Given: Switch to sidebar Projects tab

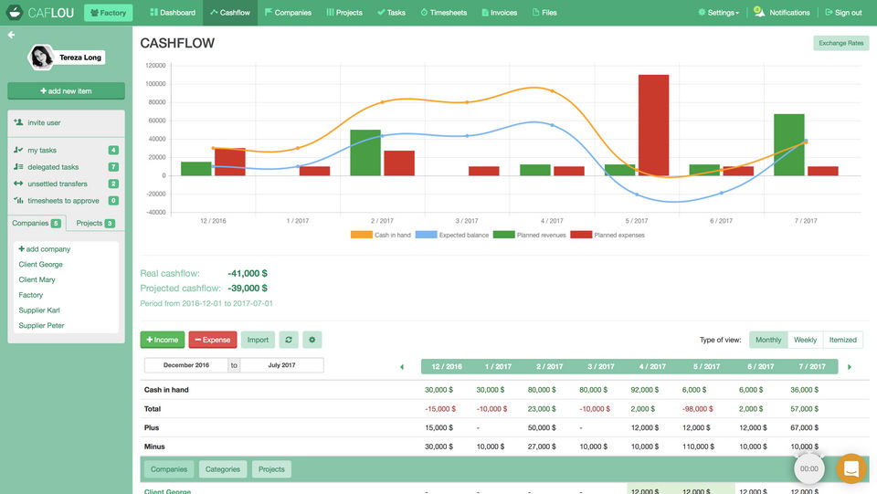Looking at the screenshot, I should pos(95,223).
